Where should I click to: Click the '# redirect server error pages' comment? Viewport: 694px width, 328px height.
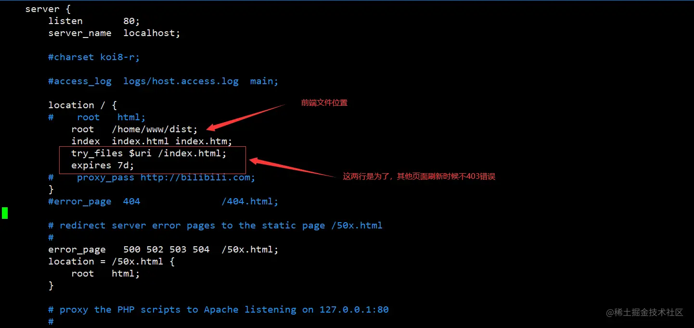point(215,226)
